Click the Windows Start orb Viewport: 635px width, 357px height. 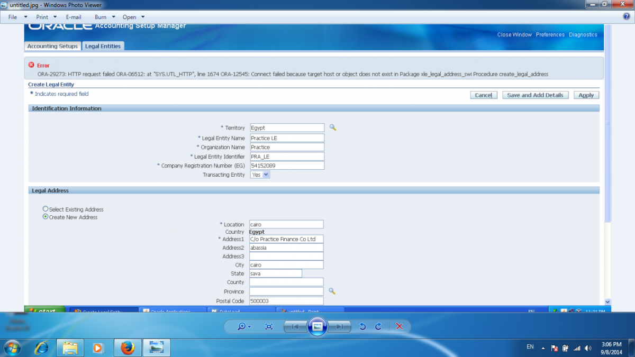coord(12,347)
